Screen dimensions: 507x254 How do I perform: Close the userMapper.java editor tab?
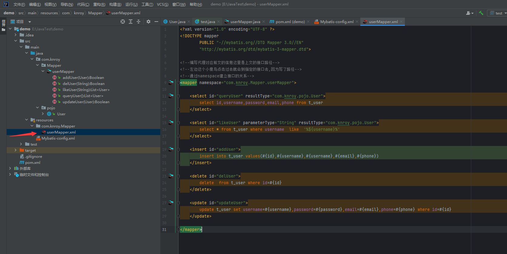coord(264,22)
